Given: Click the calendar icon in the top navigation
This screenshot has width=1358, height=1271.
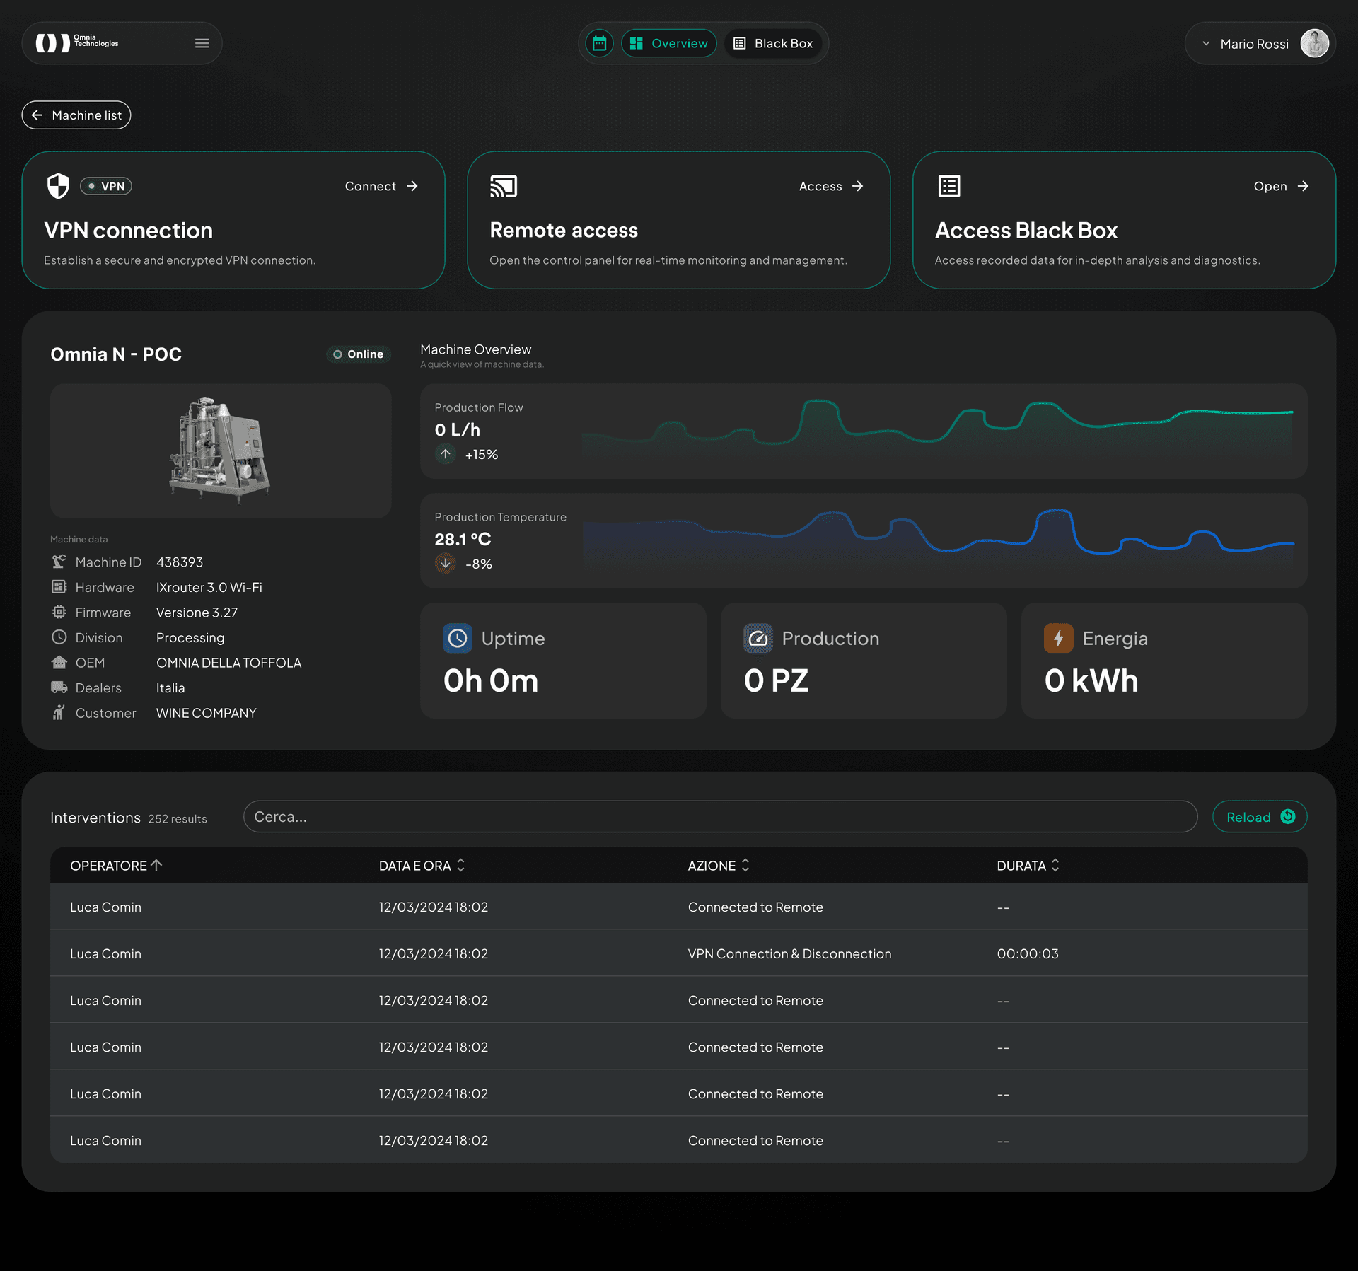Looking at the screenshot, I should coord(599,43).
